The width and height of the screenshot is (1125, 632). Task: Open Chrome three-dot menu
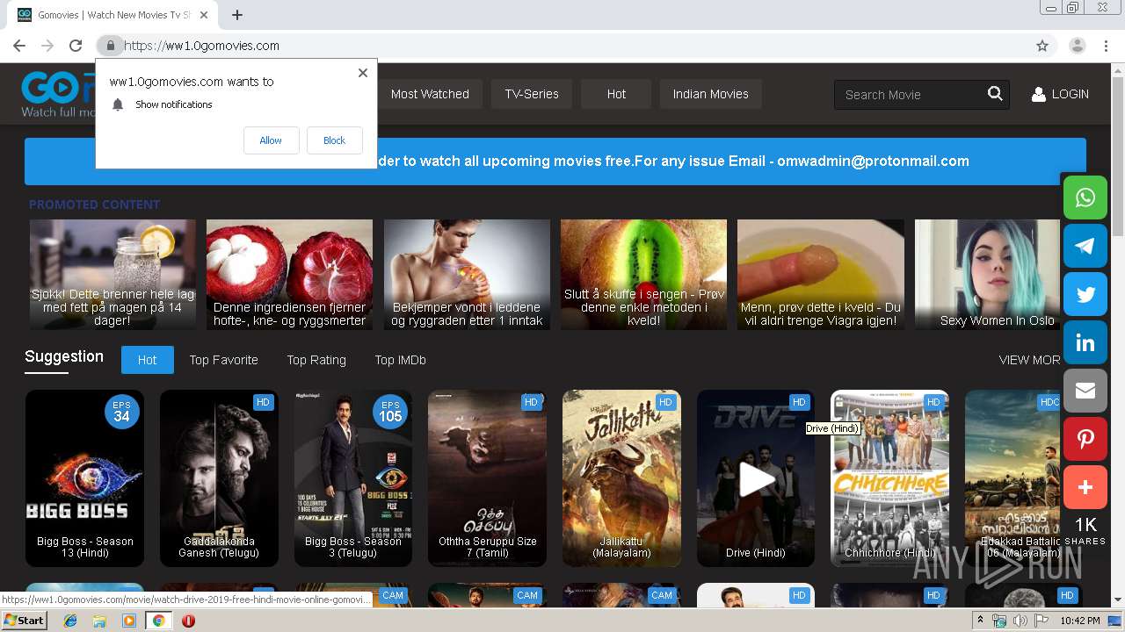pos(1106,46)
